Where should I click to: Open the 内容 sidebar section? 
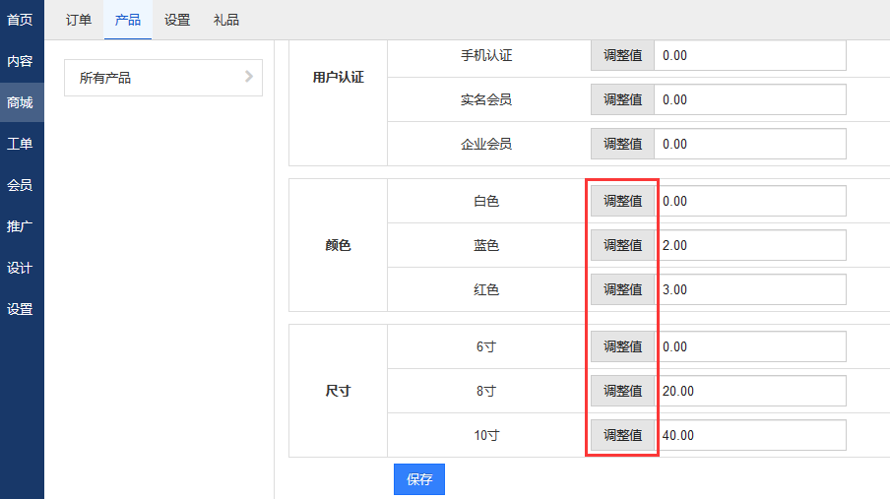(21, 61)
